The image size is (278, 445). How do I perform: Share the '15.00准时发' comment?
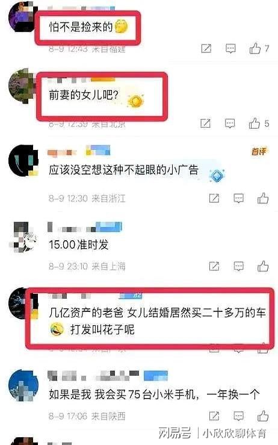[214, 266]
